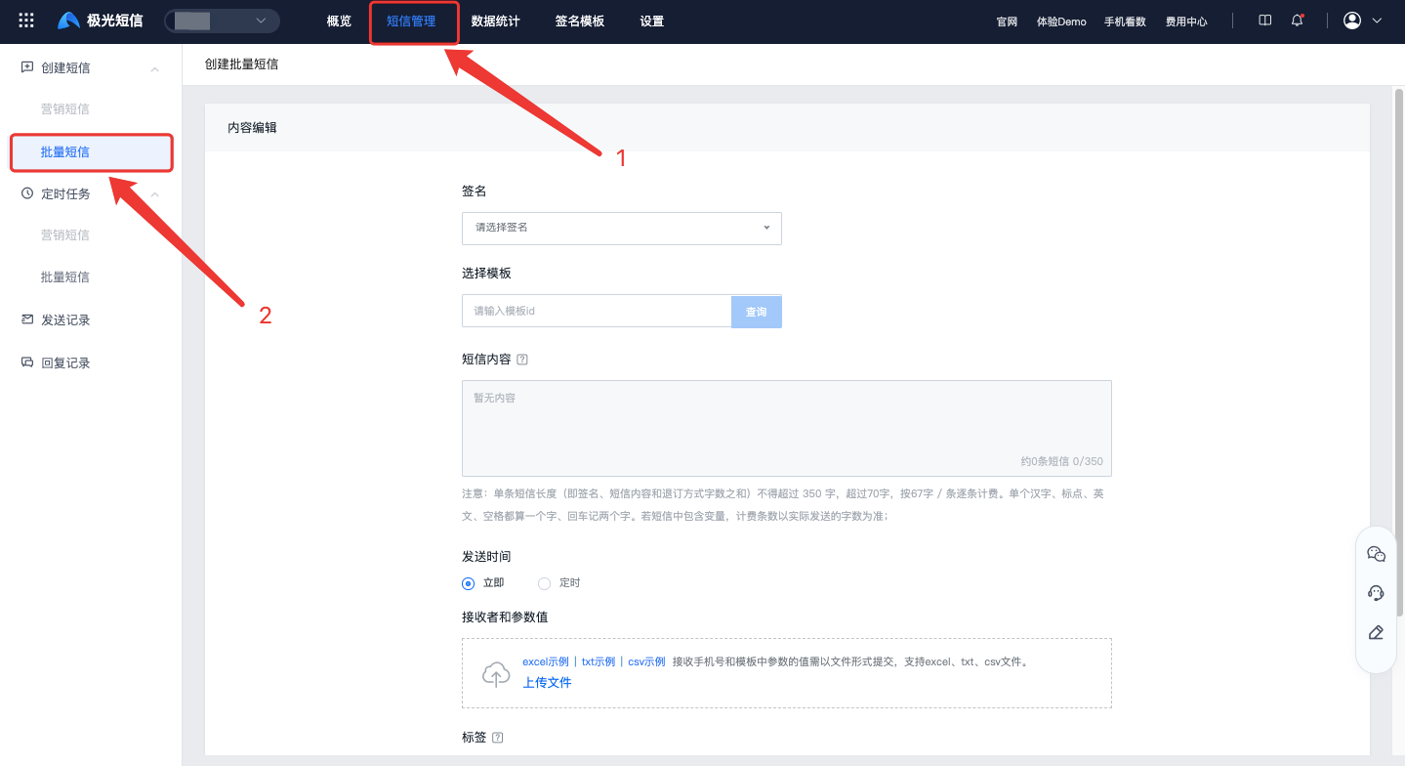Select the 定时 send time radio
Viewport: 1405px width, 766px height.
click(x=545, y=583)
